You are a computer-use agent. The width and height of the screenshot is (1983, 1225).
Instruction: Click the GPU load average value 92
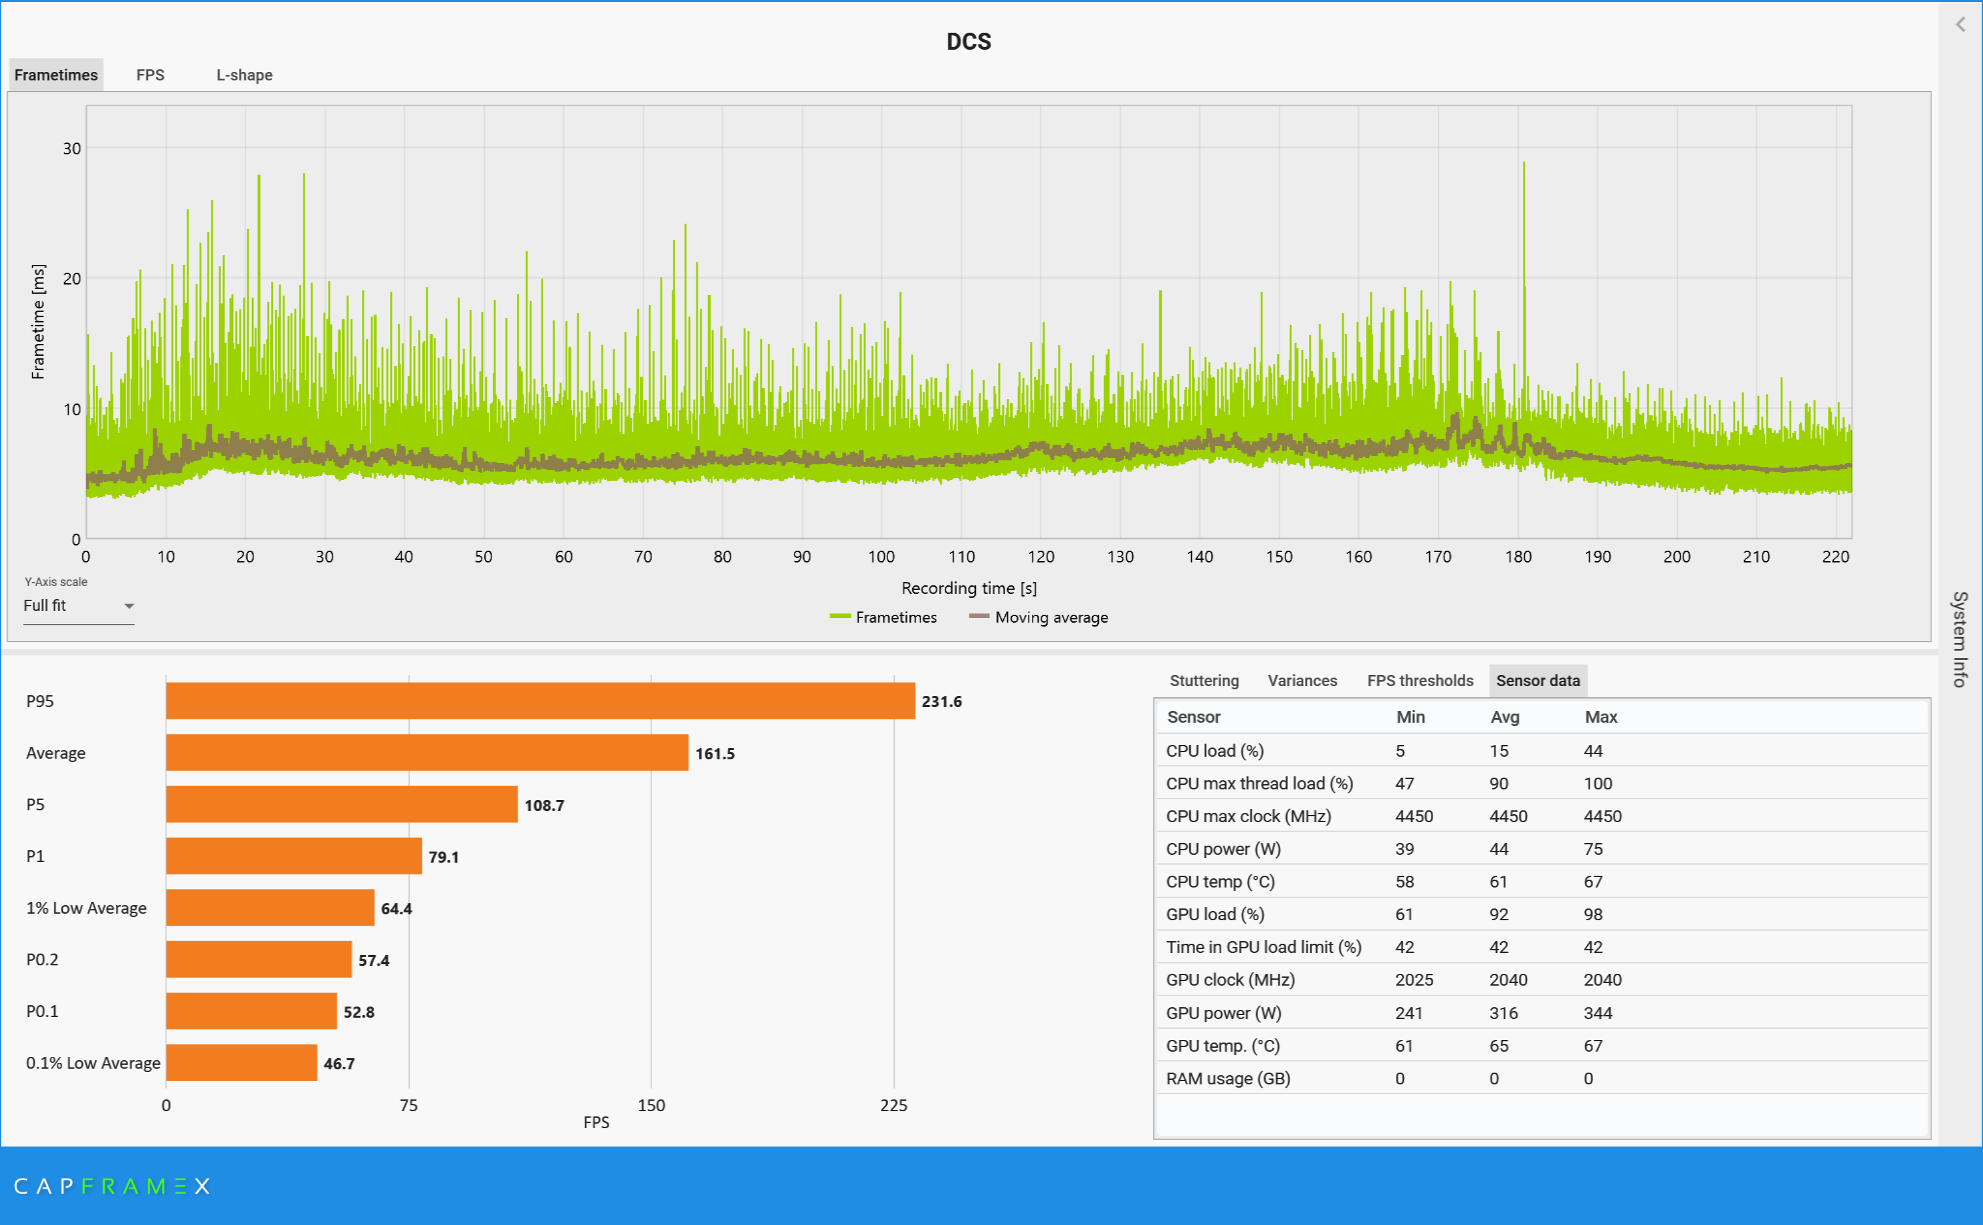point(1498,915)
